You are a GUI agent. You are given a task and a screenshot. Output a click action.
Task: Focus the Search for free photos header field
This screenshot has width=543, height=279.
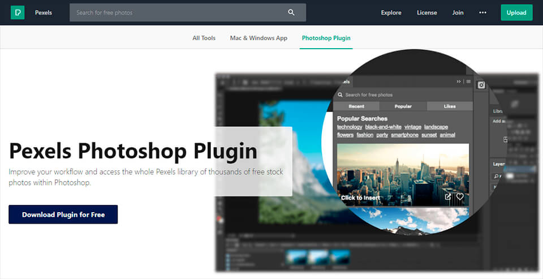coord(188,12)
